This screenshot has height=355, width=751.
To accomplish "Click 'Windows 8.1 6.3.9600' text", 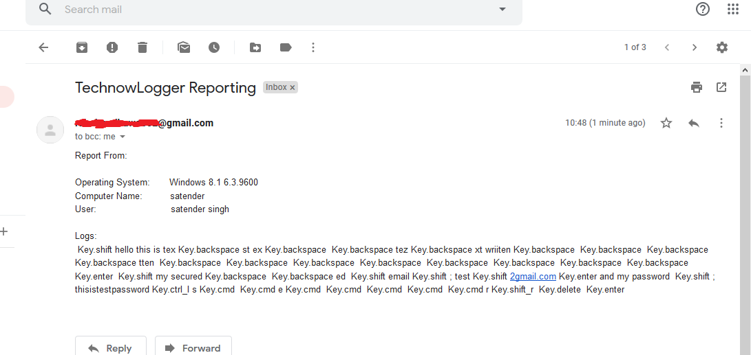I will point(213,182).
